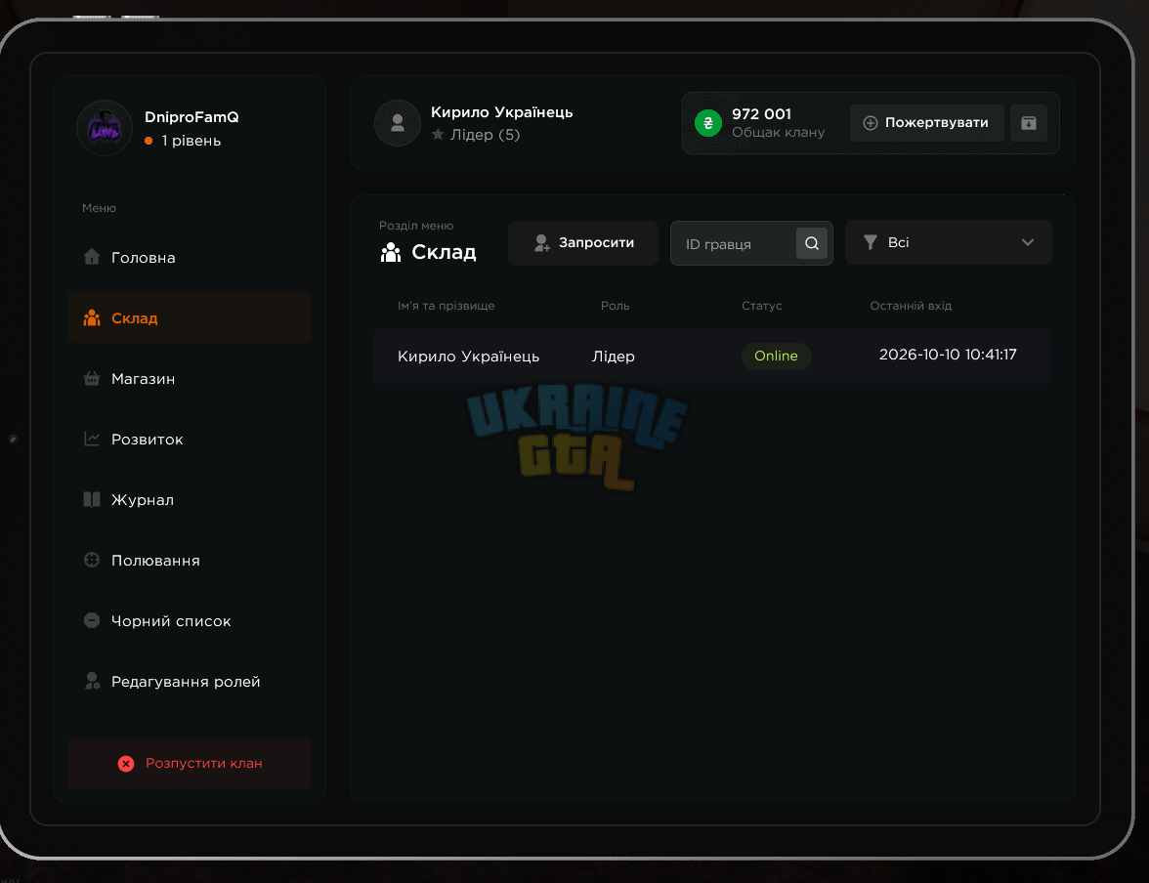
Task: Go to the Магазин menu section
Action: click(190, 378)
